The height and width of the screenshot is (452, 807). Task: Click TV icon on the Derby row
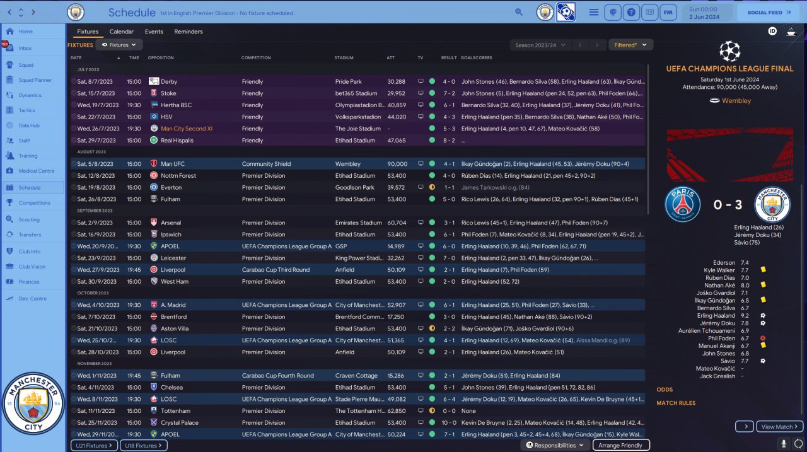point(421,81)
